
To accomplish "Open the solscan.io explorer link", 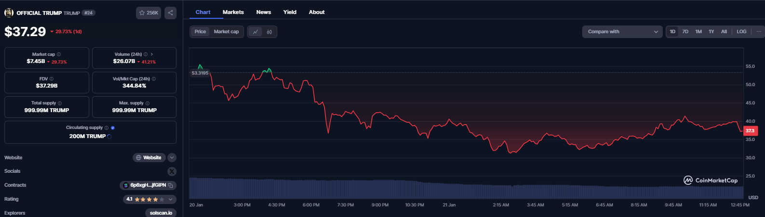I will click(161, 213).
